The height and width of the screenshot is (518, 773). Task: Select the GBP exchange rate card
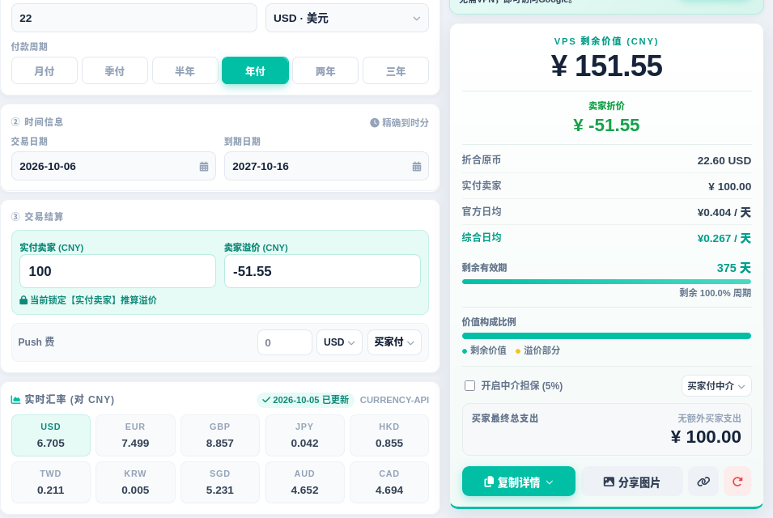[x=220, y=435]
